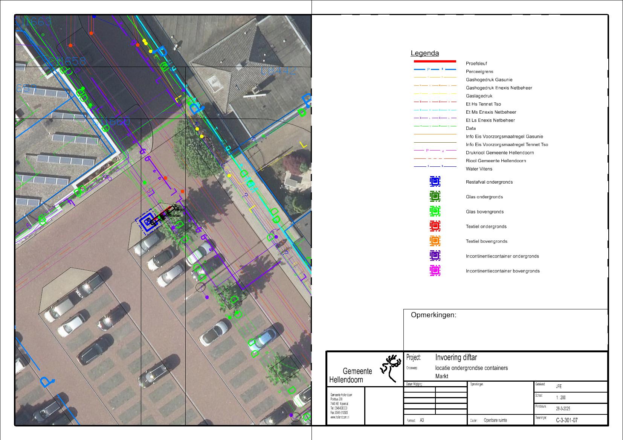623x440 pixels.
Task: Click the Invoering diftar project title
Action: (456, 358)
